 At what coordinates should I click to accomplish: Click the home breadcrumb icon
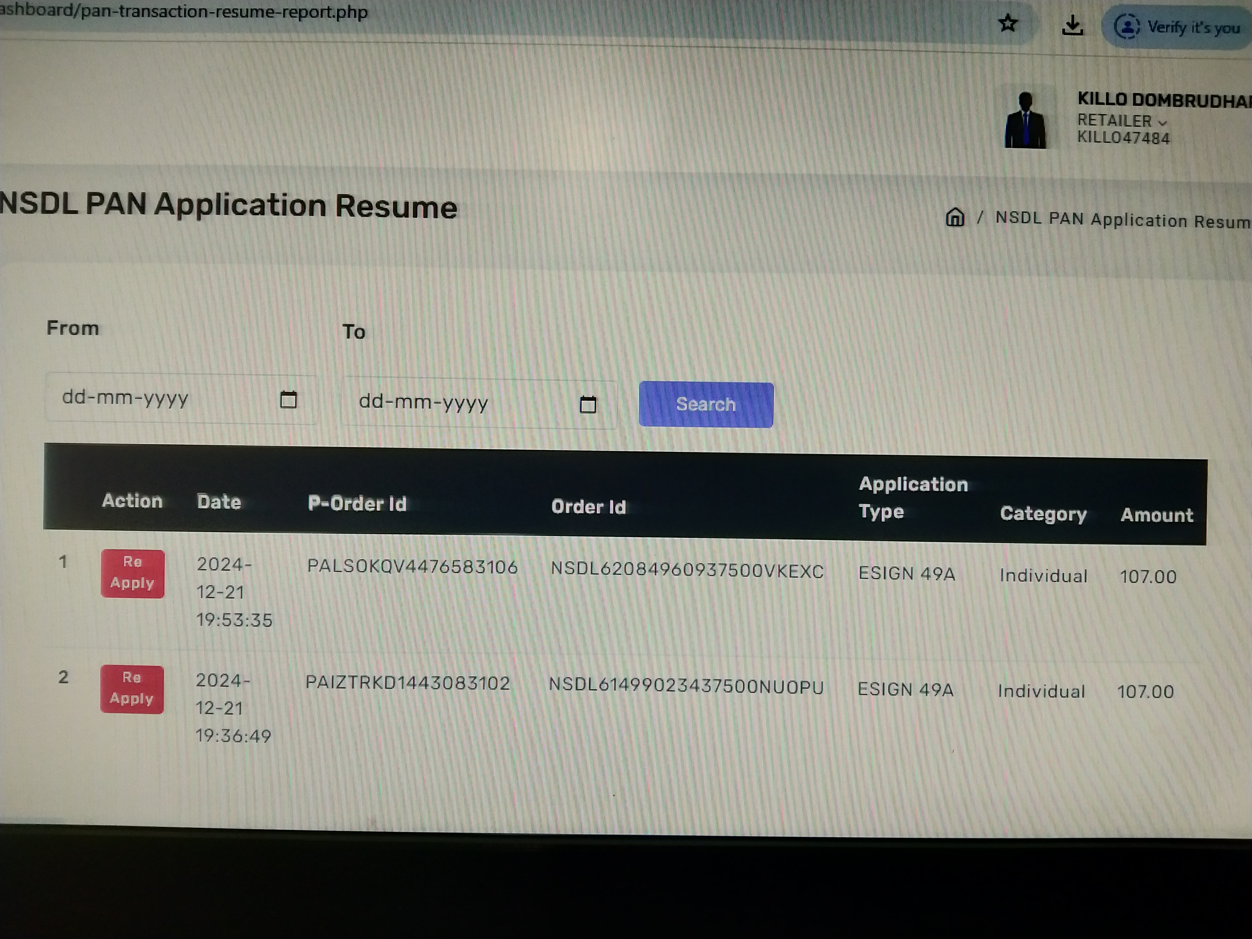pos(955,217)
